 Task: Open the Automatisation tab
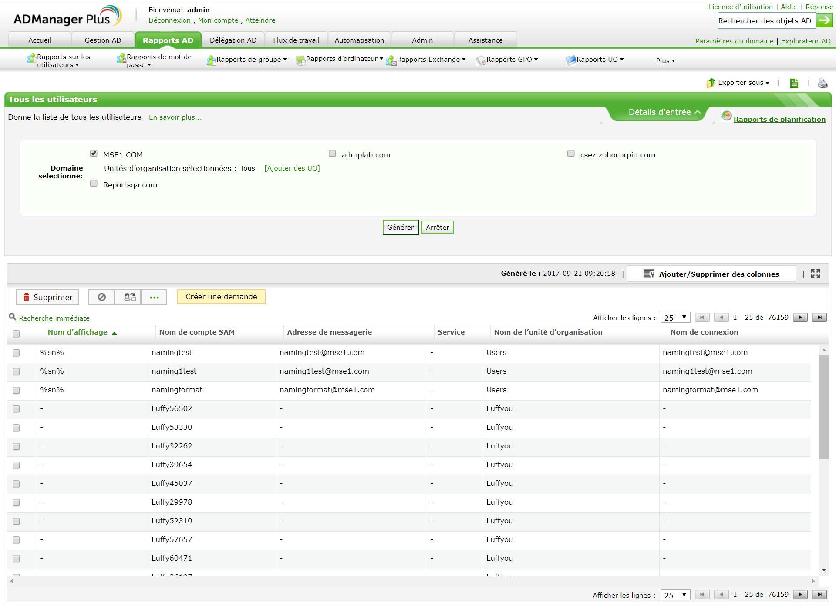pos(359,40)
